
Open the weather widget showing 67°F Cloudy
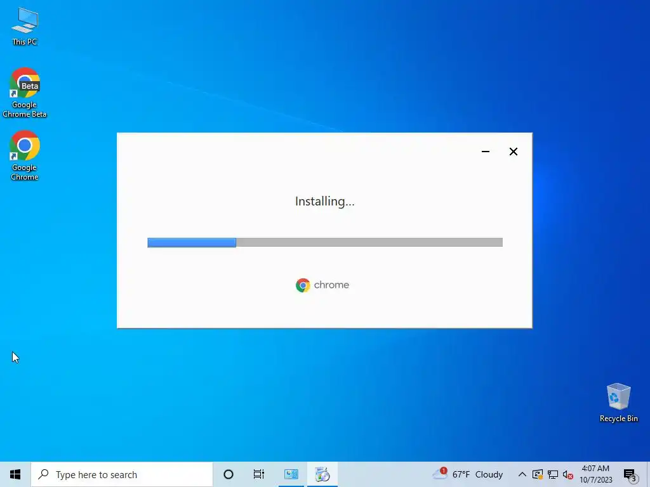pos(468,474)
